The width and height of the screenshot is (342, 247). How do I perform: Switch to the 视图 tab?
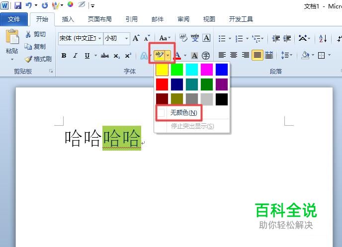tap(209, 19)
